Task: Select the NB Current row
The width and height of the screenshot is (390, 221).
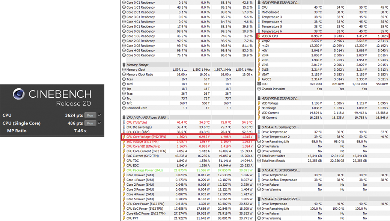Action: (323, 118)
